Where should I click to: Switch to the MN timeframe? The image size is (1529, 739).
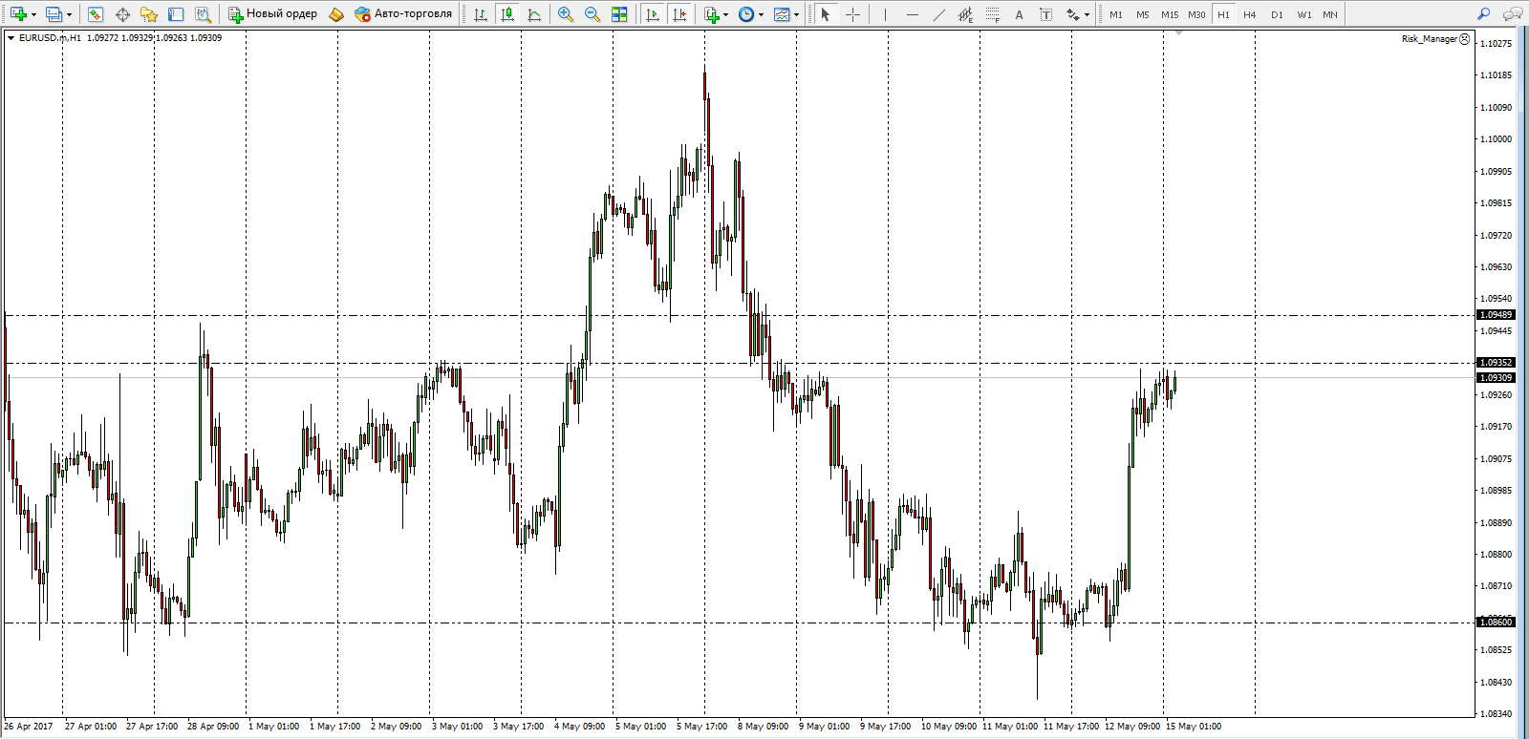pos(1330,14)
